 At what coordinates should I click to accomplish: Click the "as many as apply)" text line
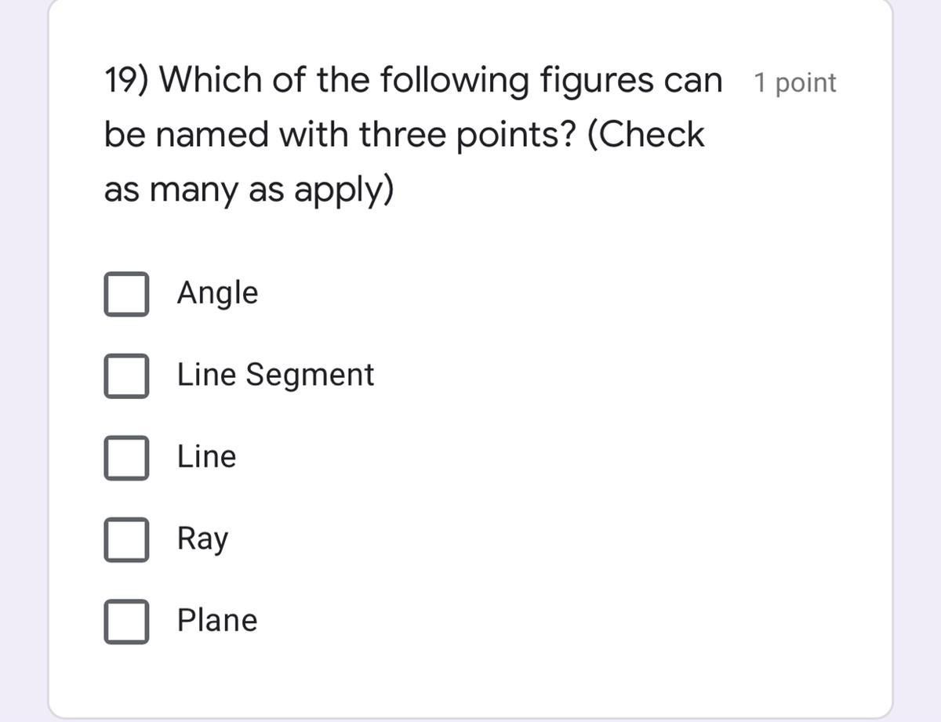point(249,190)
